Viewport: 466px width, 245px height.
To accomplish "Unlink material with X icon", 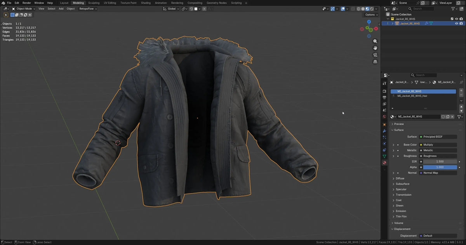I will [x=452, y=117].
